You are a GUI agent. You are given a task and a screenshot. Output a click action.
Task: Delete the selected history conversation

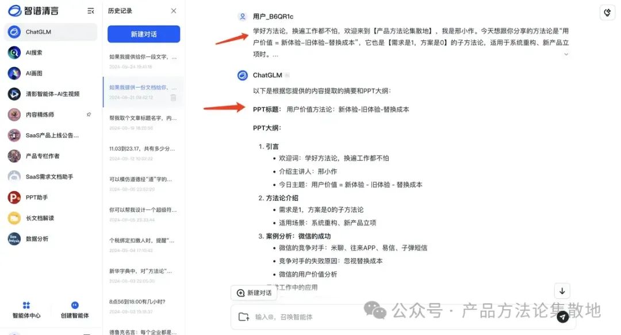click(x=173, y=98)
